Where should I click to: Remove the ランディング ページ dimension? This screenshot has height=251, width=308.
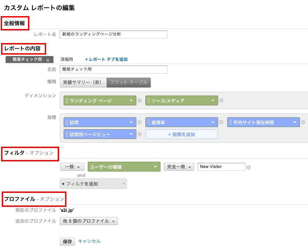tap(139, 100)
